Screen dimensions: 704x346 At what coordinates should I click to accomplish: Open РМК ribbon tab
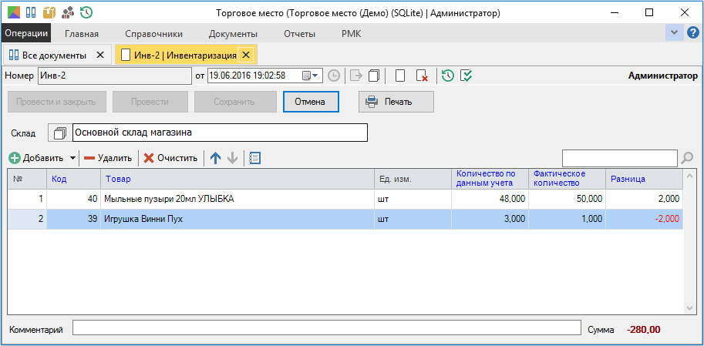[352, 34]
